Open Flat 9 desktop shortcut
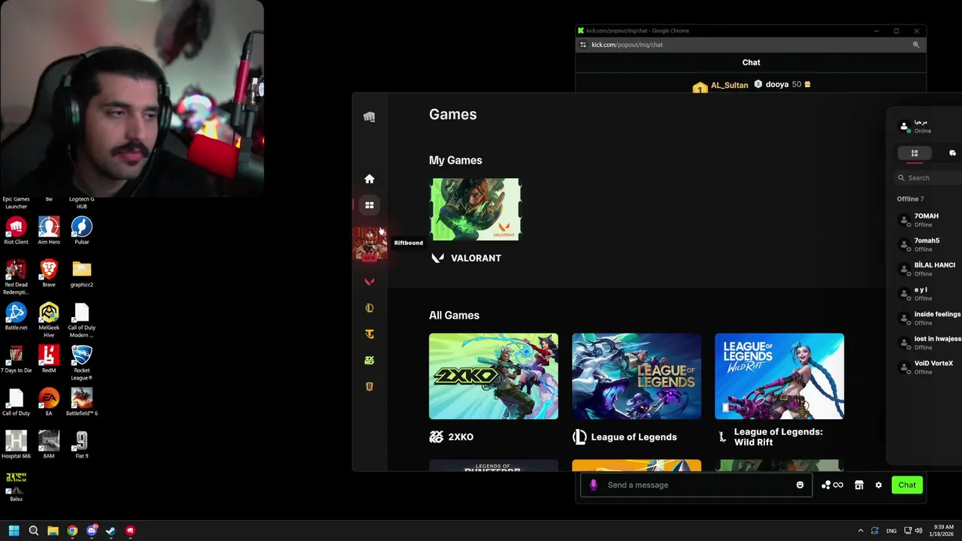The width and height of the screenshot is (962, 541). tap(82, 445)
